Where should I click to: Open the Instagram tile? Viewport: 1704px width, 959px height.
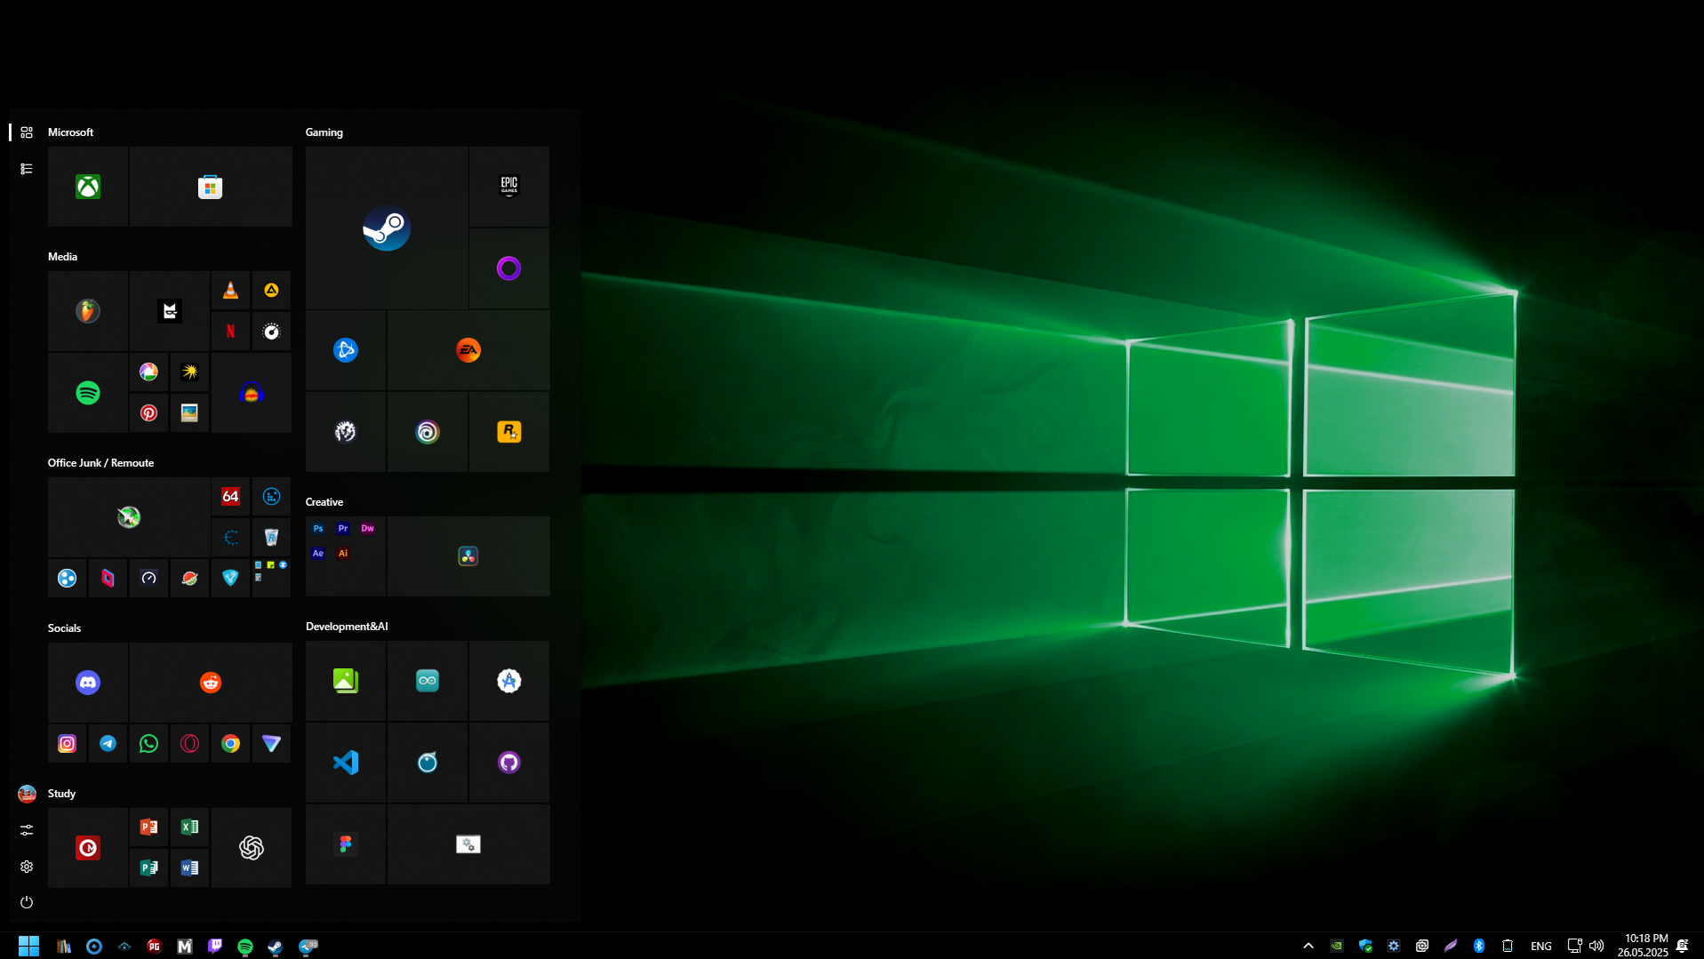tap(67, 744)
